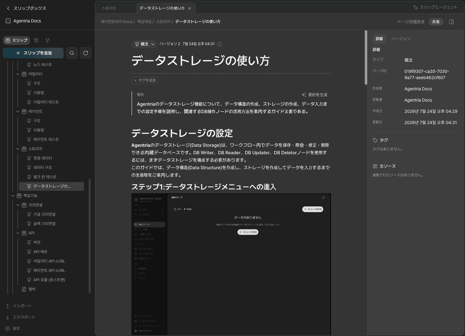Collapse the 어빌리티 folder chevron
Viewport: 465px width, 336px height.
click(18, 74)
